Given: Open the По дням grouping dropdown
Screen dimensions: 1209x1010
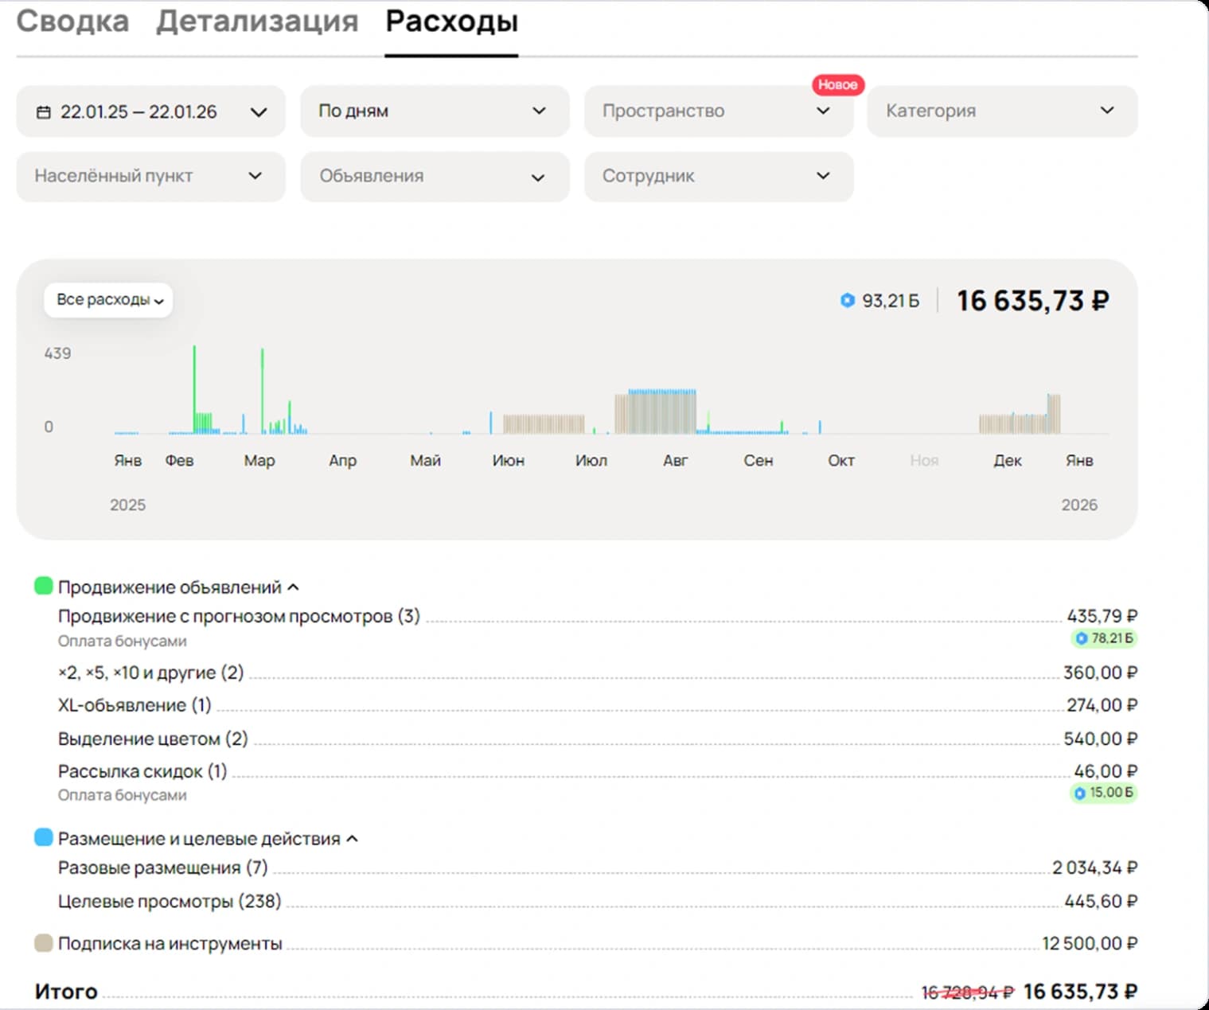Looking at the screenshot, I should 435,111.
